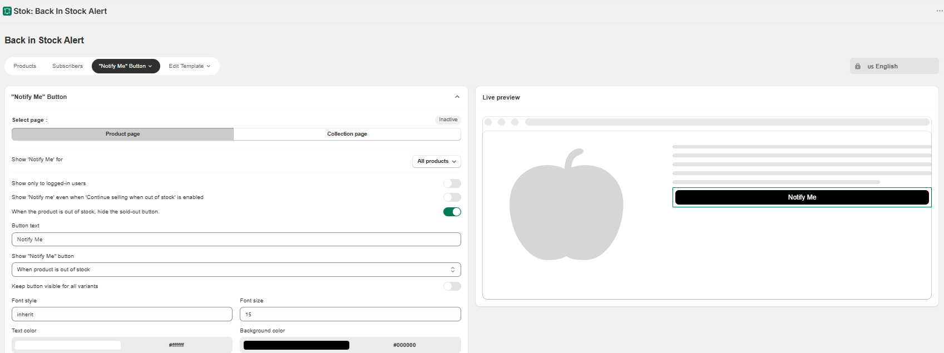Open Show "Notify Me" button select box
This screenshot has height=353, width=944.
(x=236, y=270)
